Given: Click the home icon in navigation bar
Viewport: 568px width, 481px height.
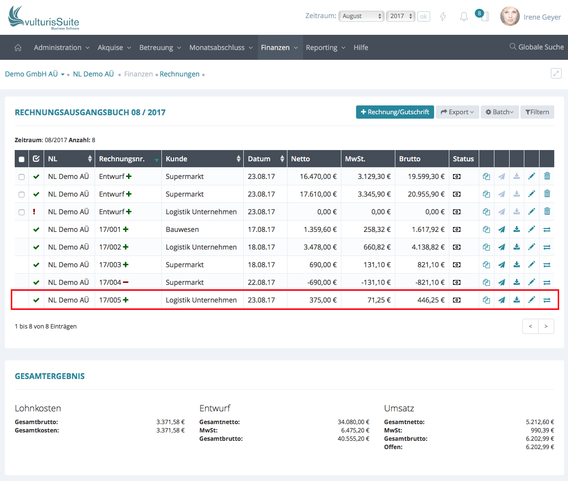Looking at the screenshot, I should coord(18,48).
